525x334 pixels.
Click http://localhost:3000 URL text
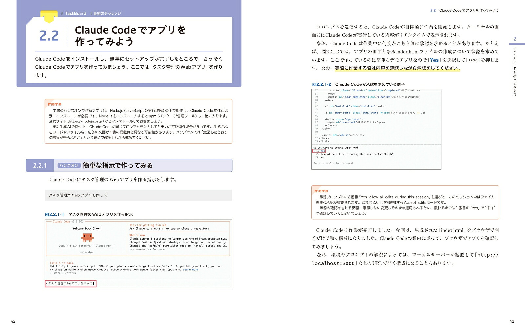coord(405,259)
